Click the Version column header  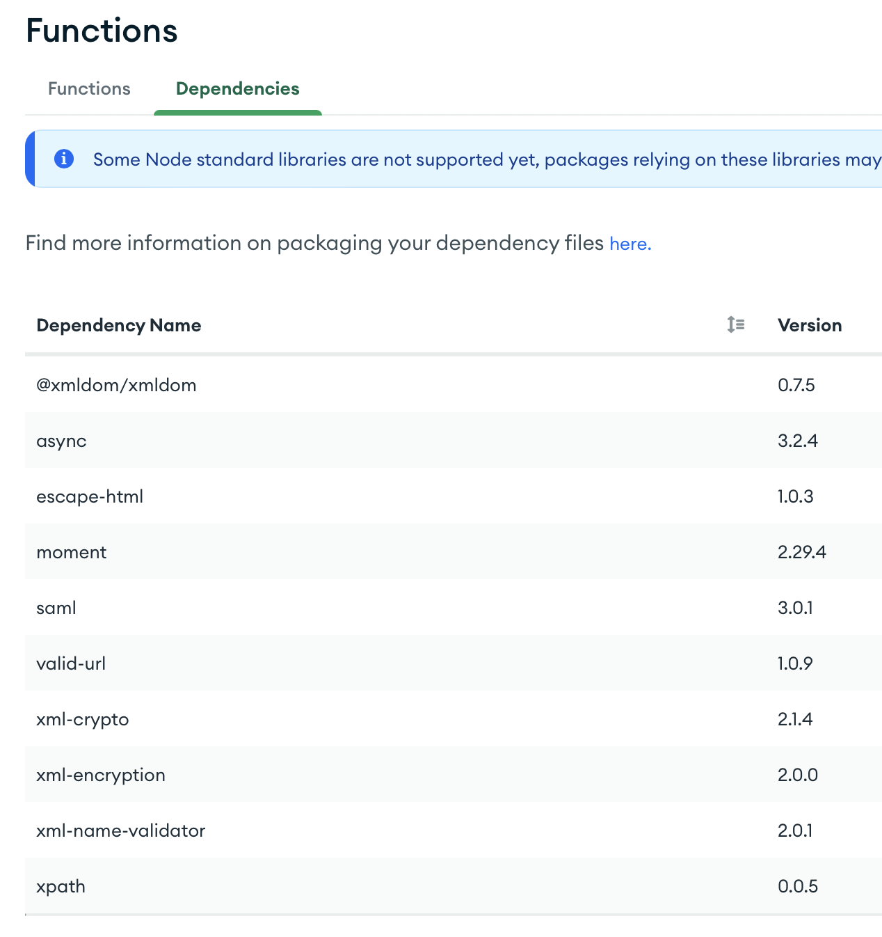(x=810, y=326)
